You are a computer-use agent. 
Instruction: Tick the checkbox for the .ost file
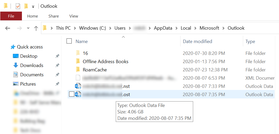pos(71,94)
